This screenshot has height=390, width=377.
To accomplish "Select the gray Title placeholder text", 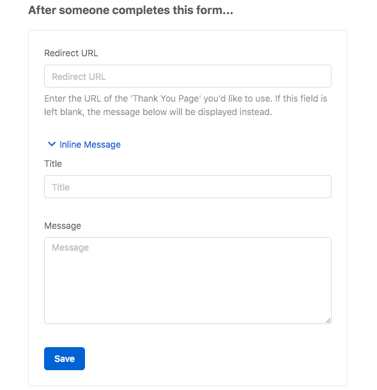I will point(61,187).
